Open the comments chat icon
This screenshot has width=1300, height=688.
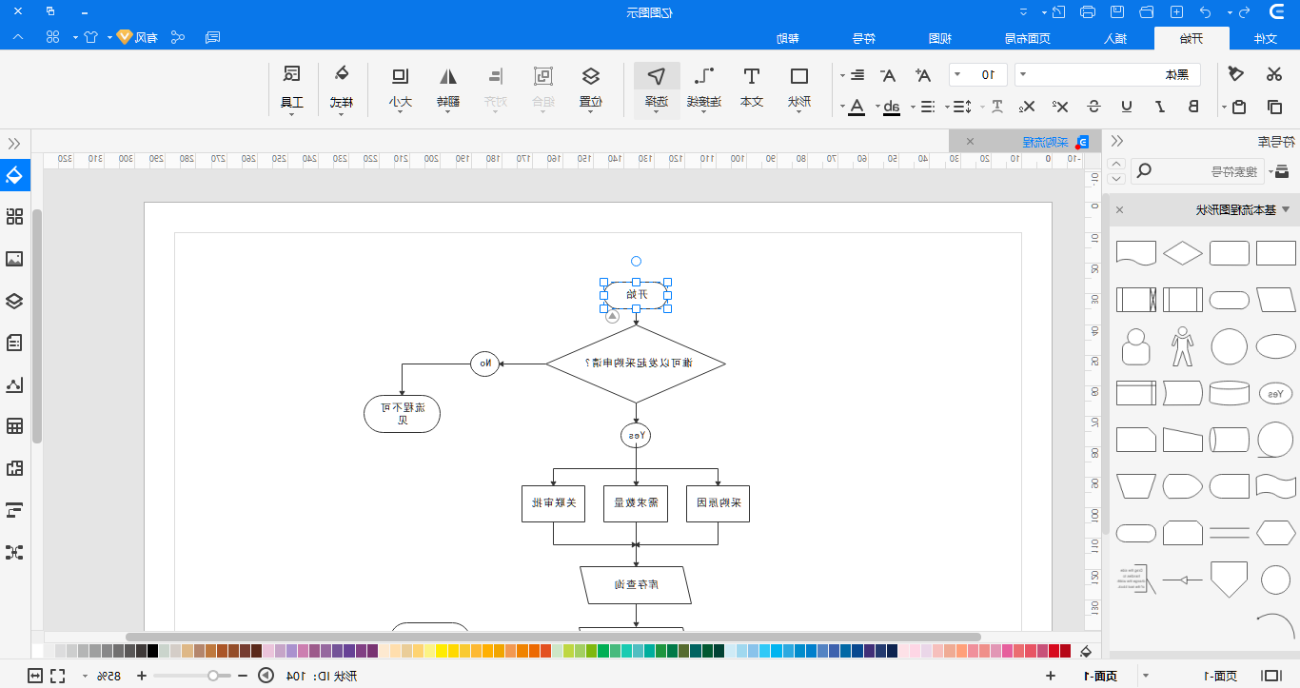213,37
